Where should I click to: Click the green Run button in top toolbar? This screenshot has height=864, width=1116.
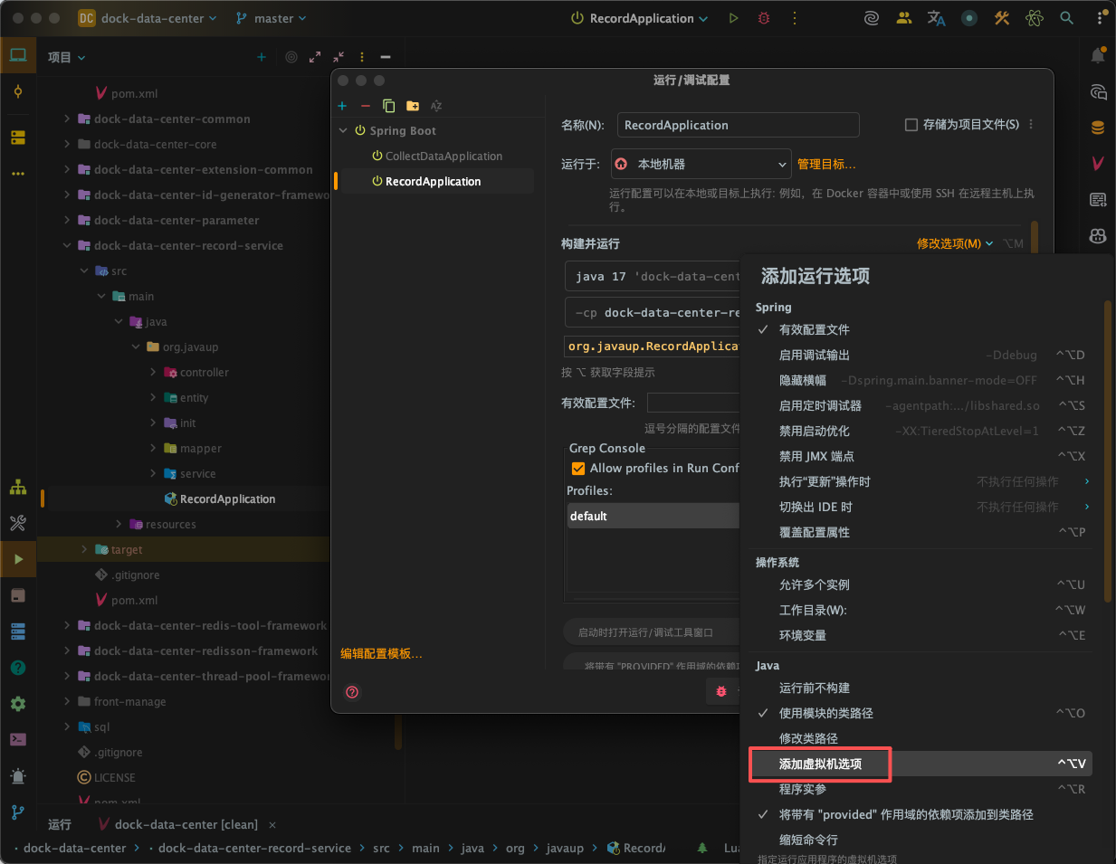click(x=733, y=18)
